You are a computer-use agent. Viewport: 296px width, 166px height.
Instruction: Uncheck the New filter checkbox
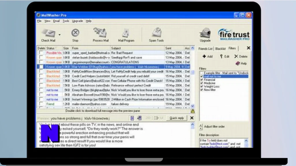coord(201,90)
